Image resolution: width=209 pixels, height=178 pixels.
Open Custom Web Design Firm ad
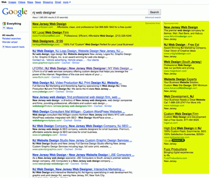pos(181,114)
